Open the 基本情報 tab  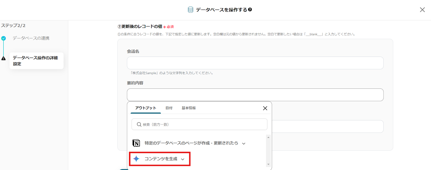tap(189, 108)
